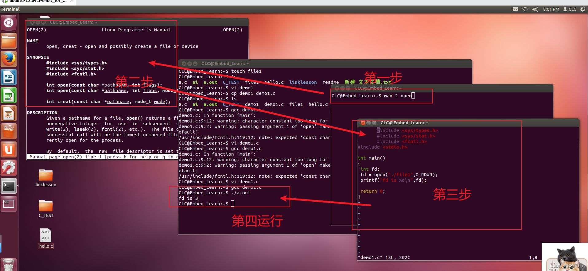Viewport: 588px width, 271px height.
Task: Click '#include <stdio.h>' line in vim
Action: pos(383,147)
